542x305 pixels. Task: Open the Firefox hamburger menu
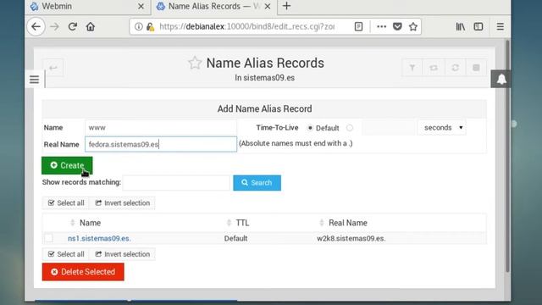[x=501, y=26]
